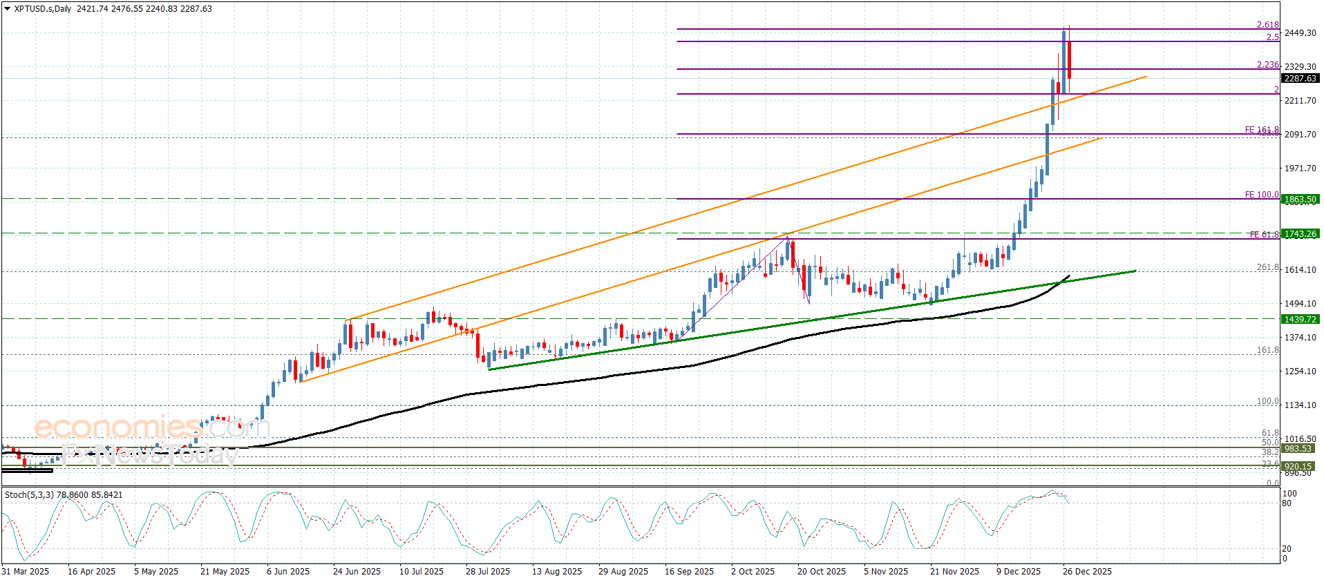Click the 31 Mar 2025 date marker
This screenshot has height=580, width=1324.
(25, 571)
